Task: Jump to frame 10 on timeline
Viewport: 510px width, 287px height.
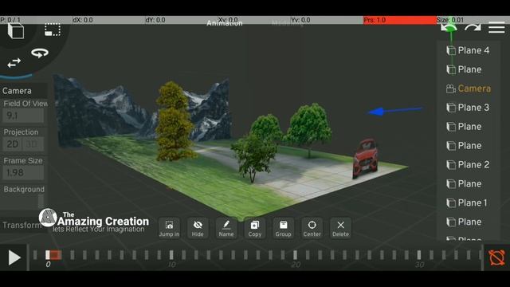Action: 171,255
